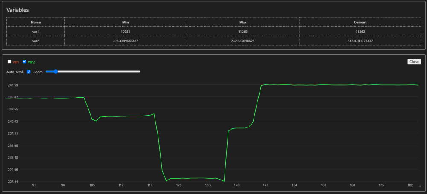
Task: Click x-axis tick label 105
Action: pos(92,185)
